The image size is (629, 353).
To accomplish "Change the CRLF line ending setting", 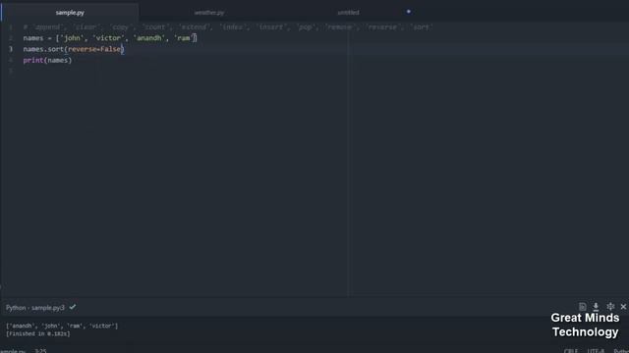I will point(571,351).
